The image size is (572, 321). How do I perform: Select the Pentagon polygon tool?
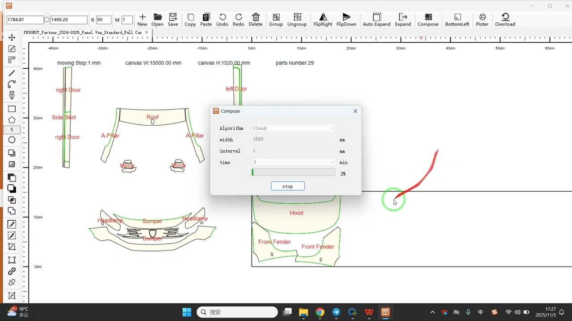pyautogui.click(x=12, y=120)
